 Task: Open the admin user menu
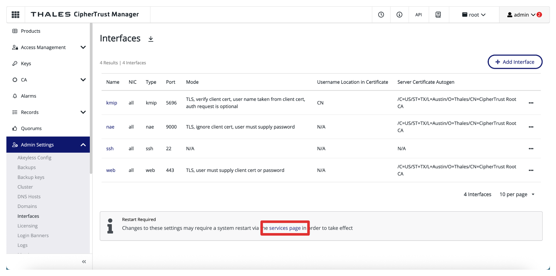pyautogui.click(x=524, y=15)
